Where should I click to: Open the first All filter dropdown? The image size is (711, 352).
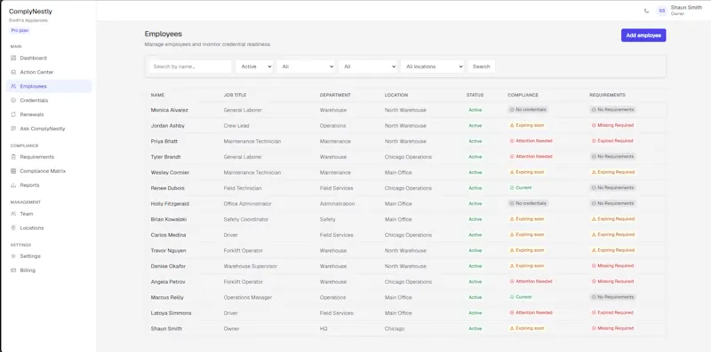tap(306, 66)
